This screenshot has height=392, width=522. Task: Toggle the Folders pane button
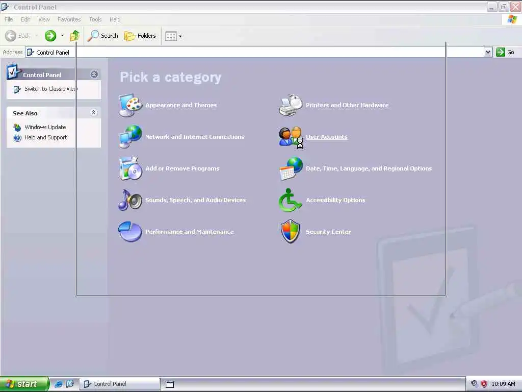[x=140, y=36]
